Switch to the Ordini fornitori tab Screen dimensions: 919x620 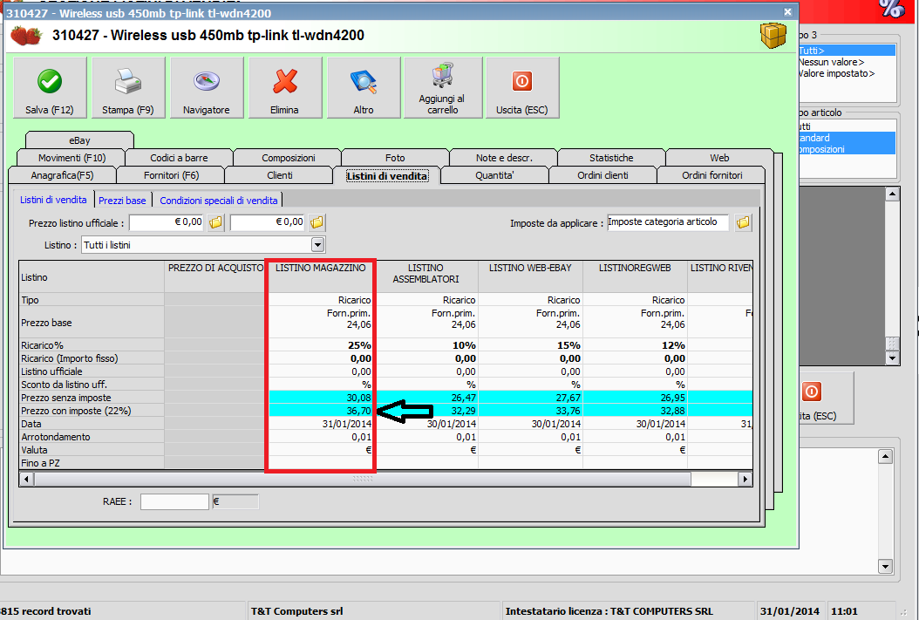(712, 175)
